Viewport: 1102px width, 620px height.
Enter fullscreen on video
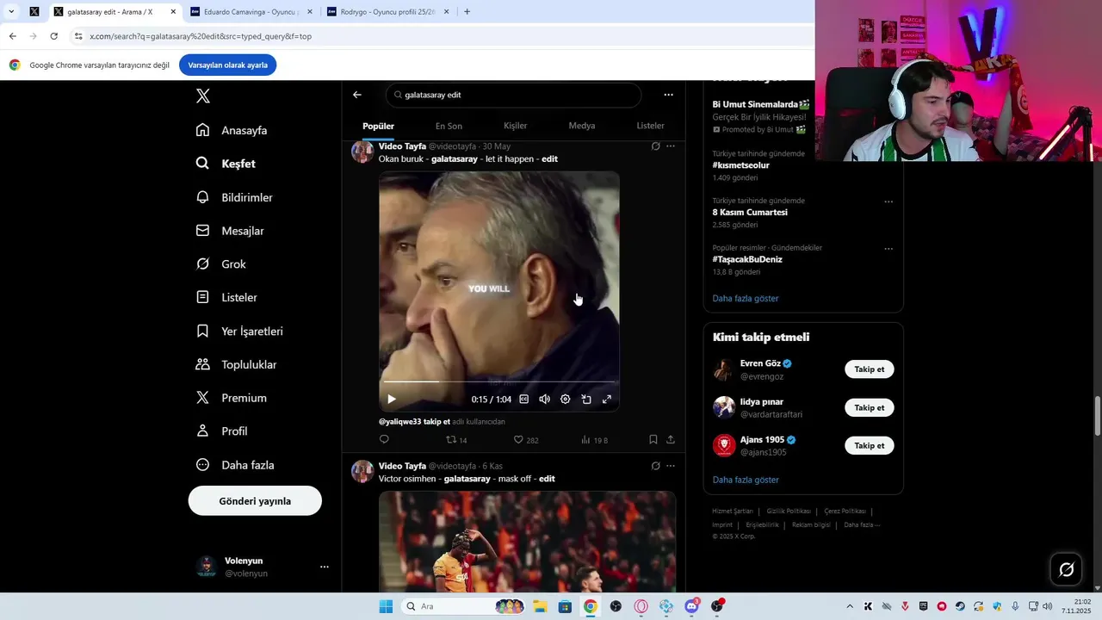point(607,399)
